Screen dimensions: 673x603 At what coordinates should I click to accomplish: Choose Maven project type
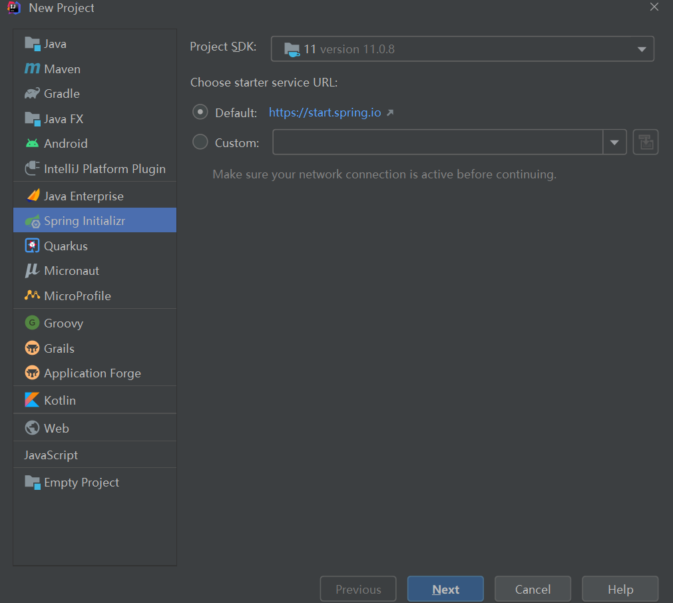pyautogui.click(x=95, y=69)
